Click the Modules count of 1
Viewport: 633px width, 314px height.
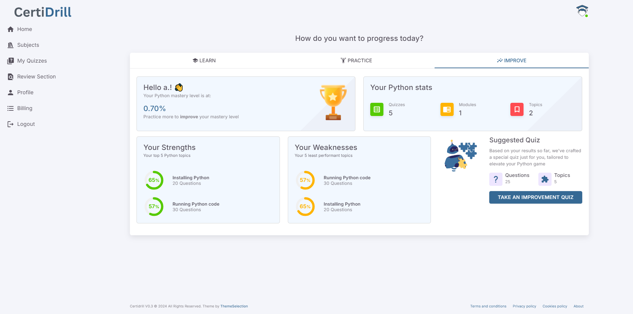460,113
